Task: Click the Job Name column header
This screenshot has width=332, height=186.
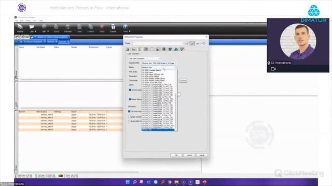Action: click(40, 47)
